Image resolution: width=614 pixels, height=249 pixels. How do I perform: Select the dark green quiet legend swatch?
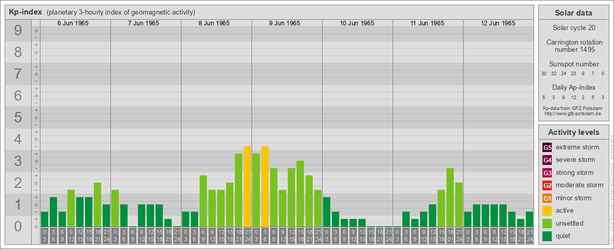(x=547, y=236)
